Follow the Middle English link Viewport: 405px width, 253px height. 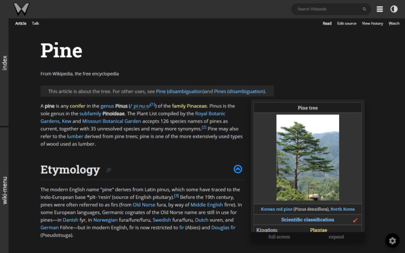(207, 205)
